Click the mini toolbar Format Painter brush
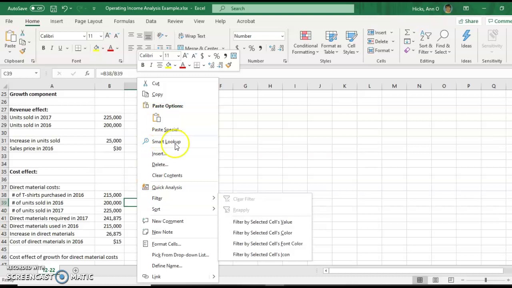Image resolution: width=512 pixels, height=288 pixels. click(x=229, y=65)
